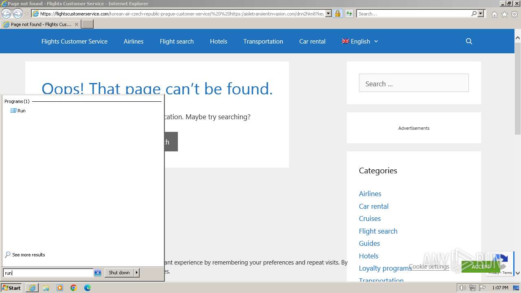
Task: Open the Guides category link
Action: tap(369, 243)
